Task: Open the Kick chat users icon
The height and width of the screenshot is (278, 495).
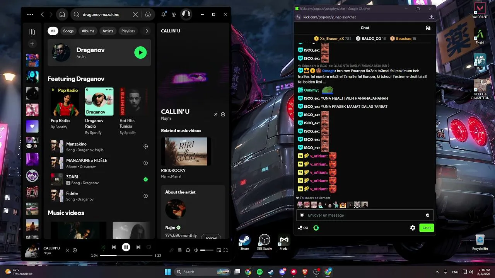Action: click(428, 28)
